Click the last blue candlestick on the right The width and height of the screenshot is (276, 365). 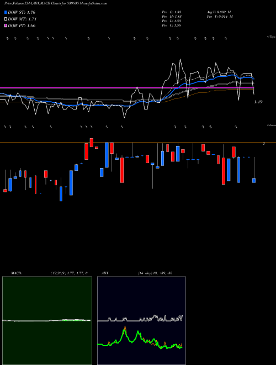pyautogui.click(x=254, y=180)
